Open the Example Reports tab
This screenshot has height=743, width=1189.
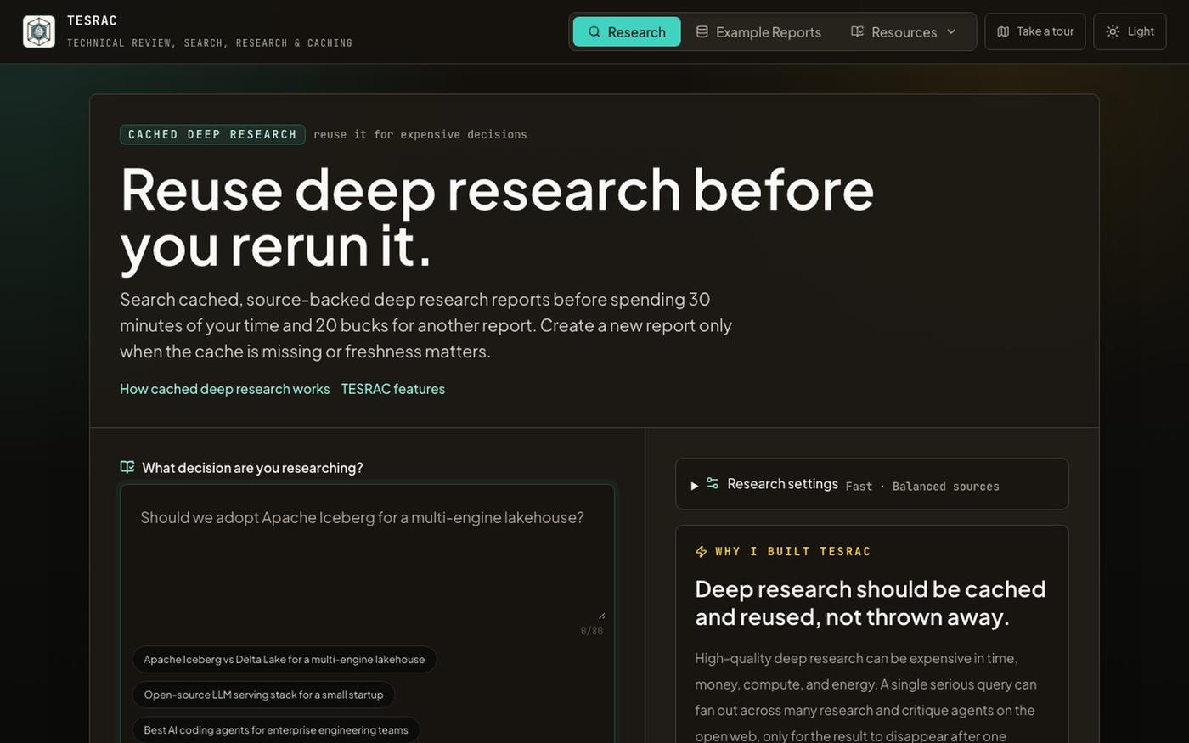[758, 31]
